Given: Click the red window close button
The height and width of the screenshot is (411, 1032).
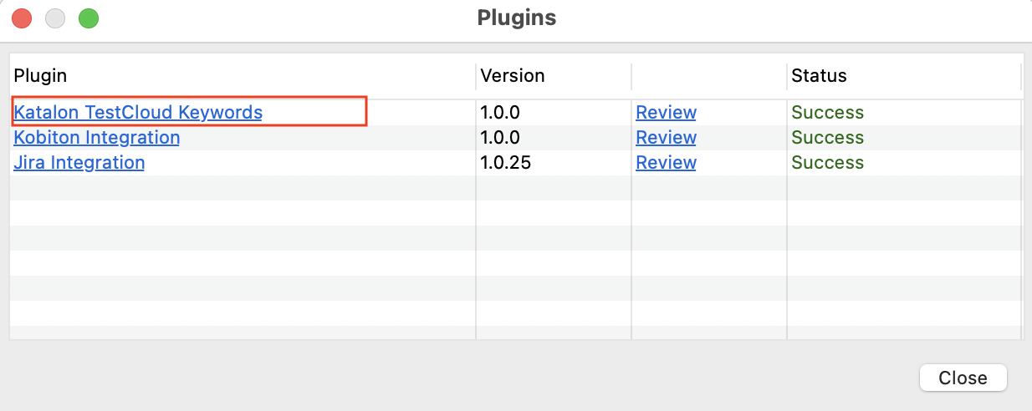Looking at the screenshot, I should pos(22,18).
